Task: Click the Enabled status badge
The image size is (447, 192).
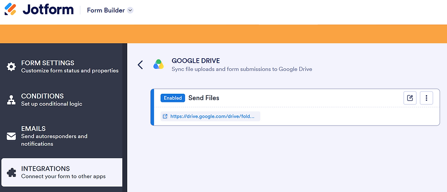Action: click(173, 98)
